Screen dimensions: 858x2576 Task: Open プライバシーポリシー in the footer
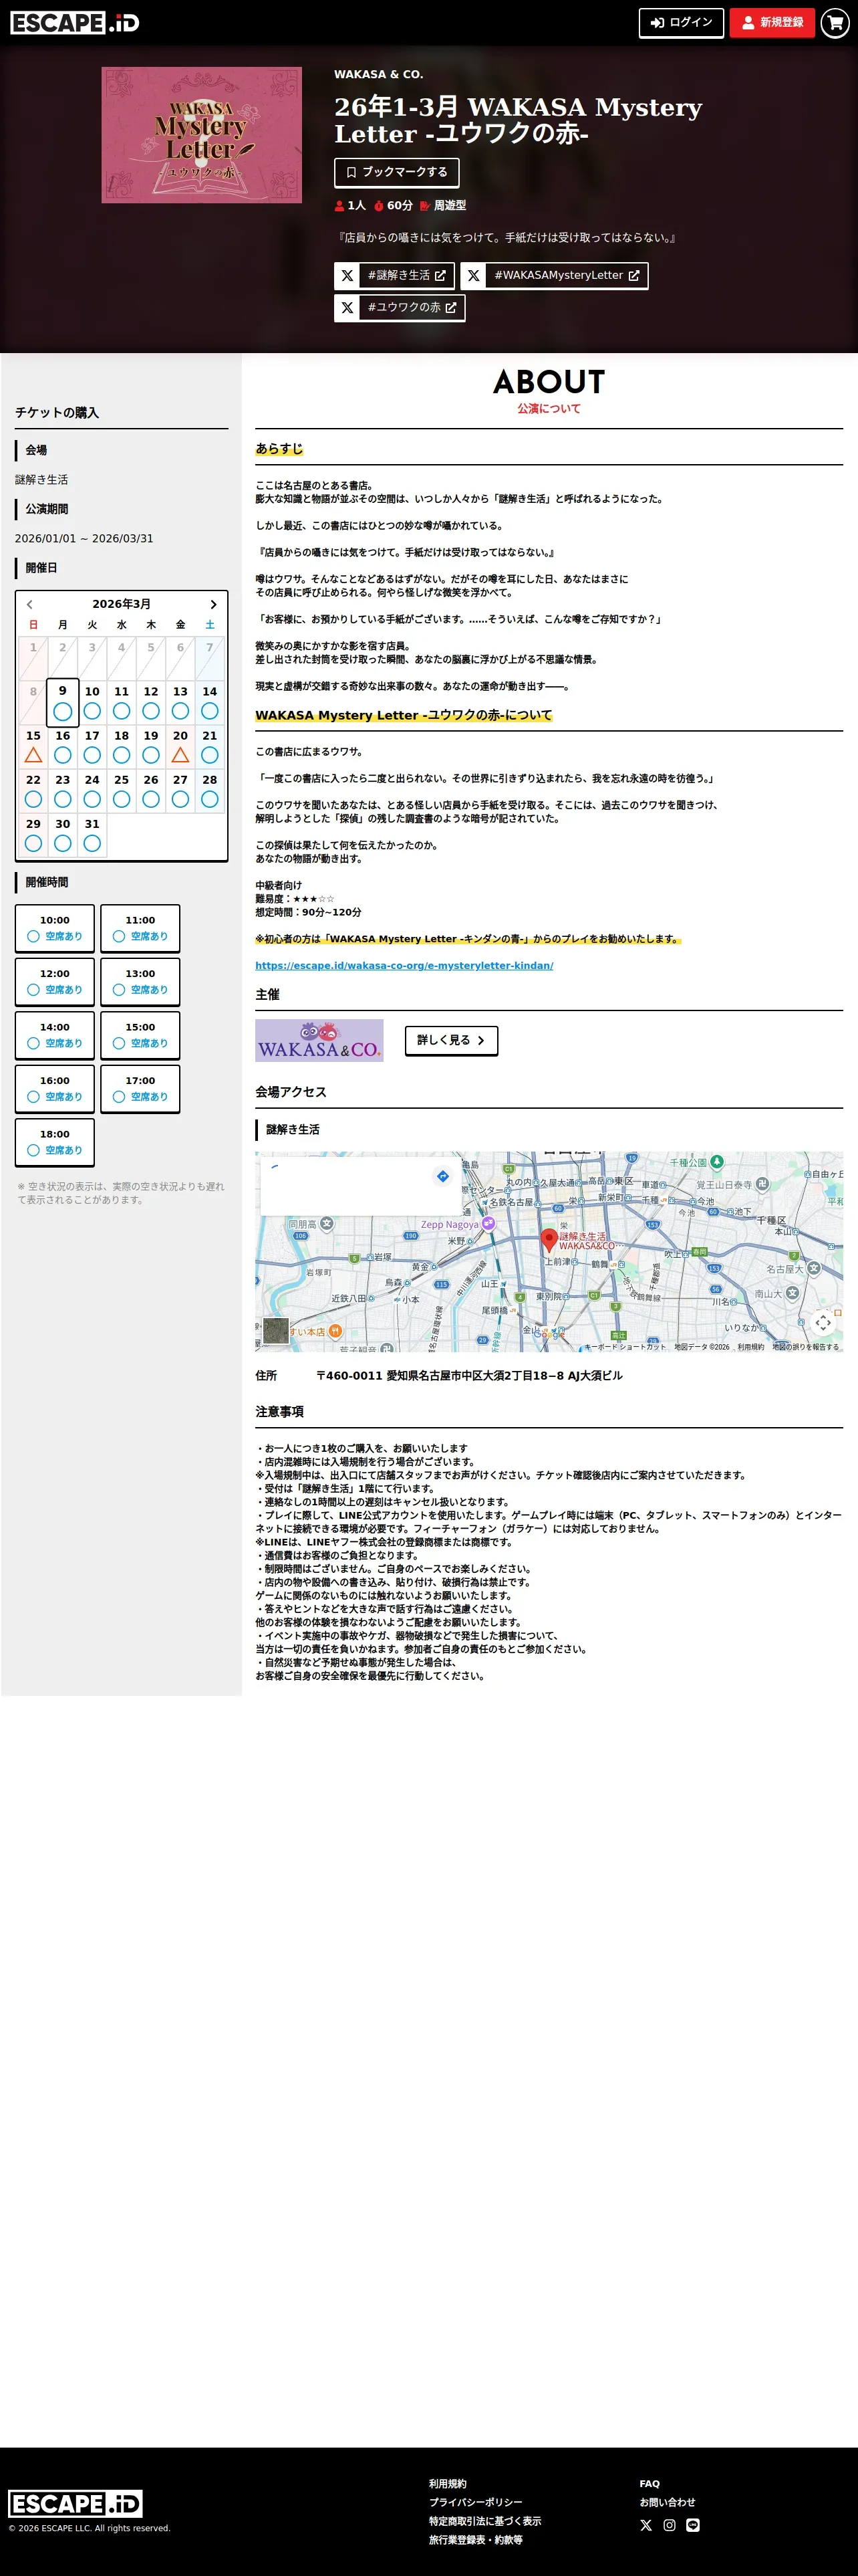click(x=476, y=2503)
